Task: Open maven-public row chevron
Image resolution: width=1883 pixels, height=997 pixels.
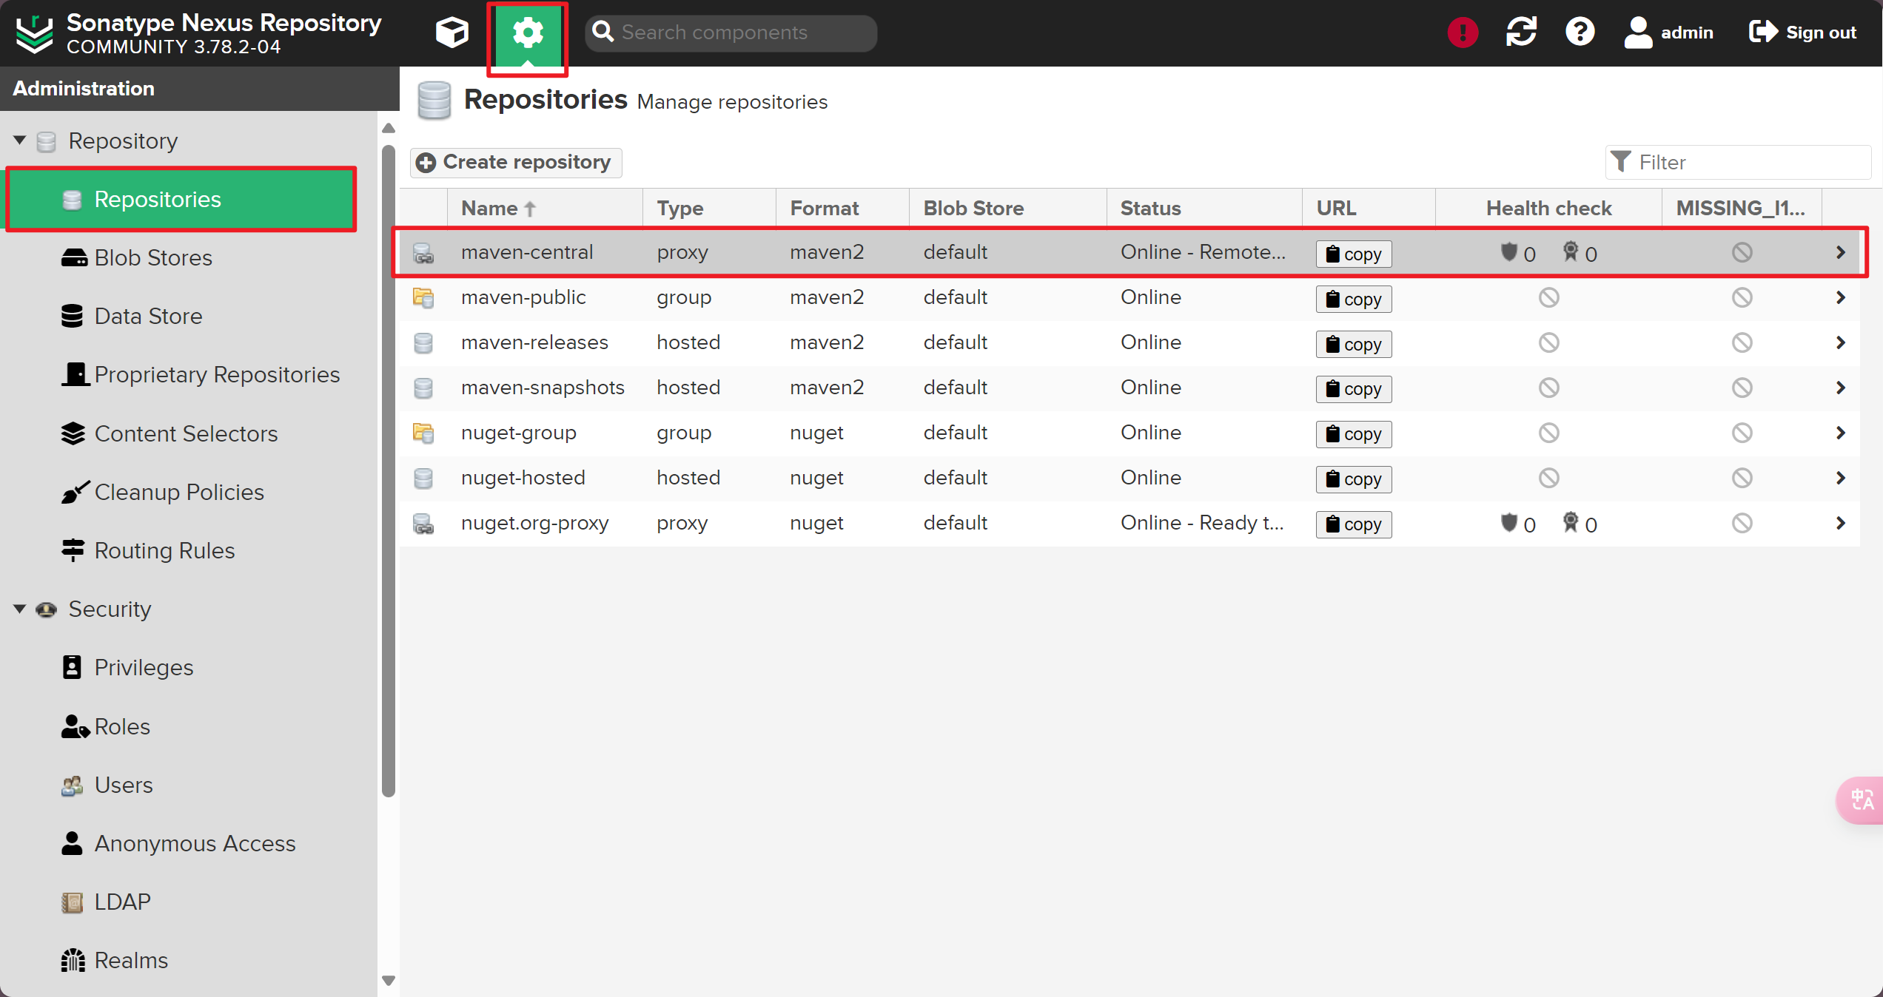Action: pos(1841,298)
